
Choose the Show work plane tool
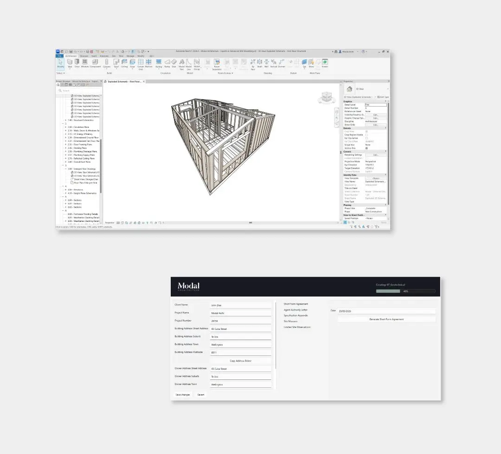tap(311, 63)
